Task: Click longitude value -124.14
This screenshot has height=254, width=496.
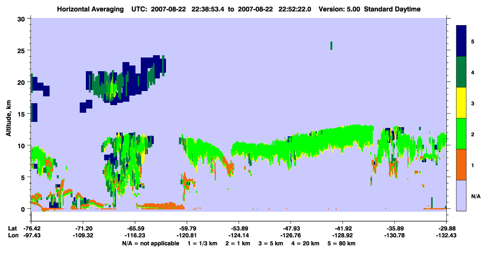Action: click(x=239, y=236)
